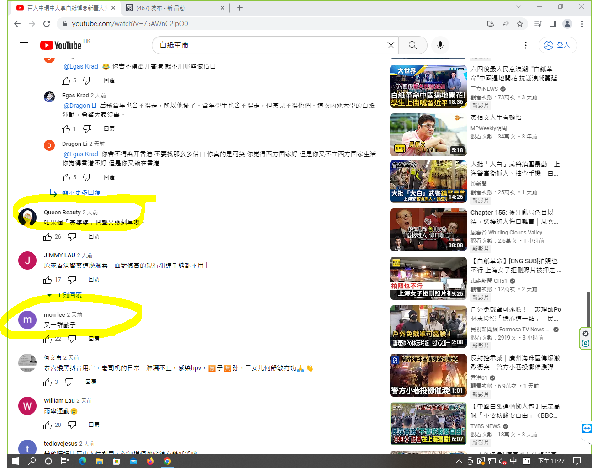
Task: Go back to previous page
Action: (x=17, y=24)
